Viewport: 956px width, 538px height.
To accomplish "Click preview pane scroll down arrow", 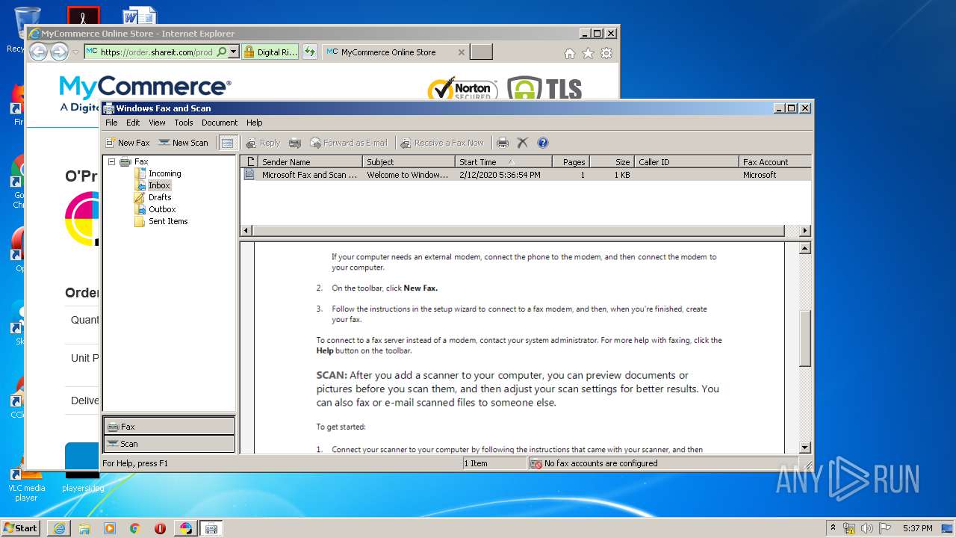I will 805,447.
